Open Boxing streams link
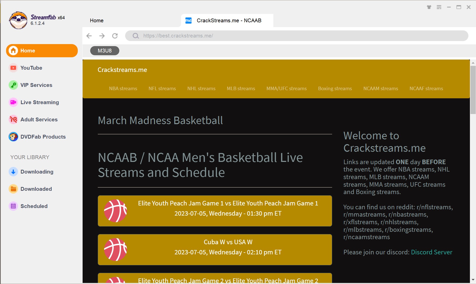476x284 pixels. point(335,88)
